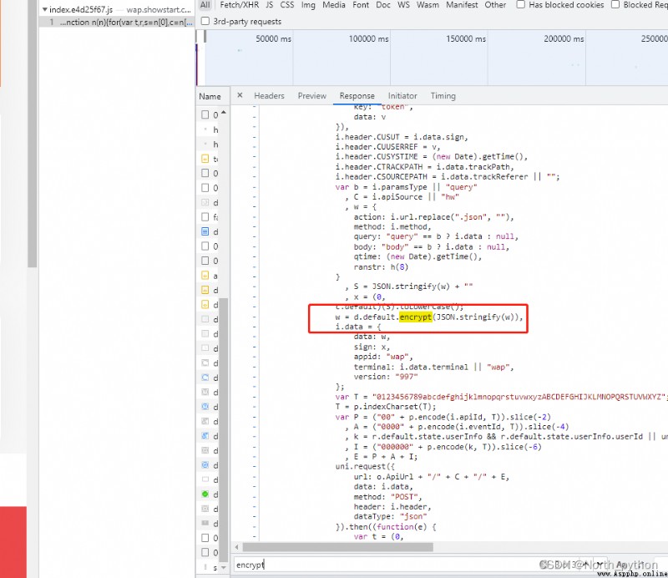Click the response pane horizontal scrollbar thumb

337,547
